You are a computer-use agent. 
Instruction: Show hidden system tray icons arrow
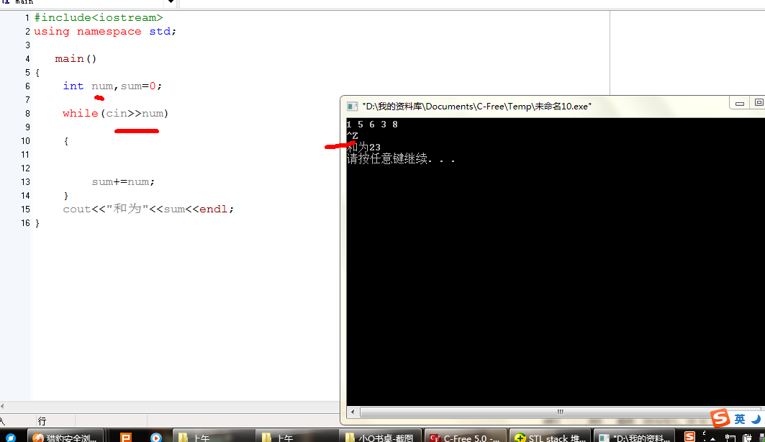pyautogui.click(x=712, y=438)
